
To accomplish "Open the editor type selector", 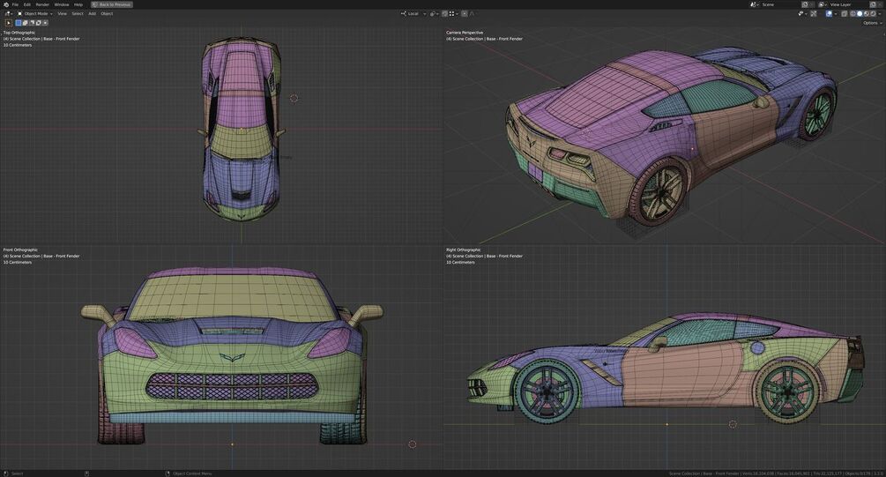I will click(8, 13).
